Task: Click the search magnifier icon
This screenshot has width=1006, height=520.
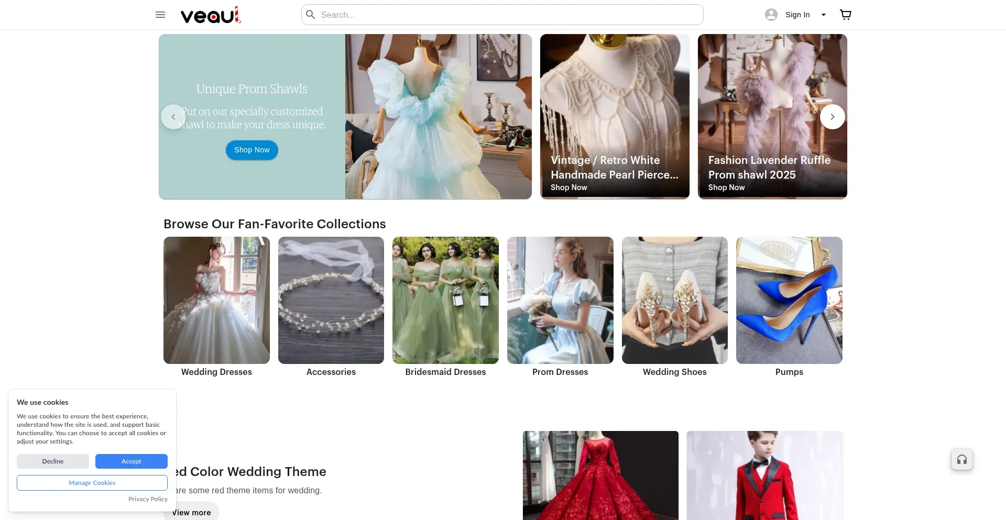Action: [311, 15]
